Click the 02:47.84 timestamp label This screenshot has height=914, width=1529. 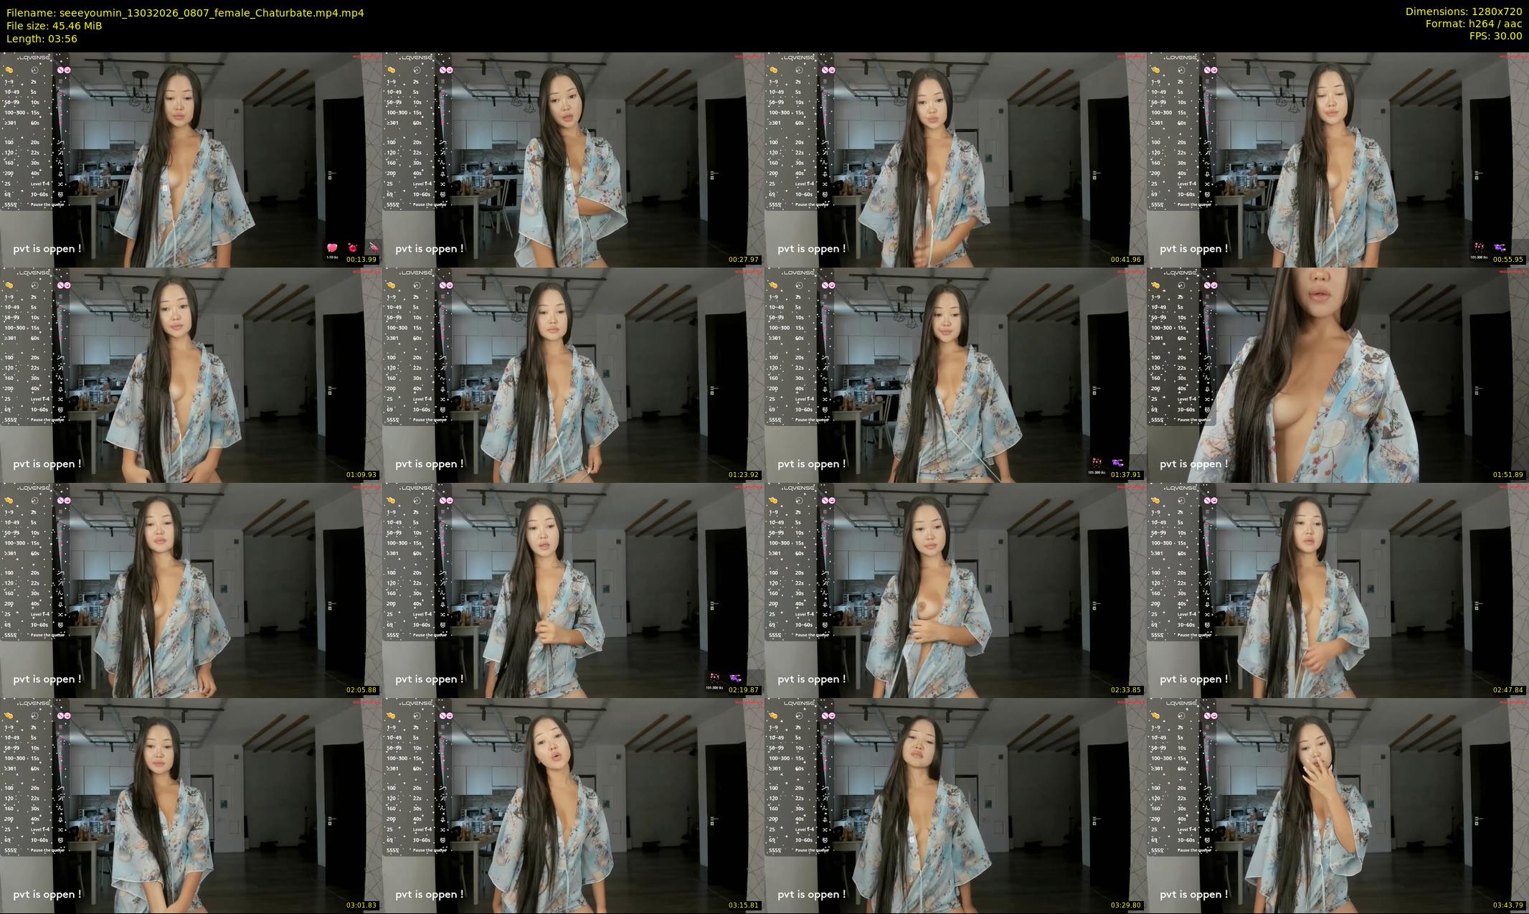pos(1508,690)
